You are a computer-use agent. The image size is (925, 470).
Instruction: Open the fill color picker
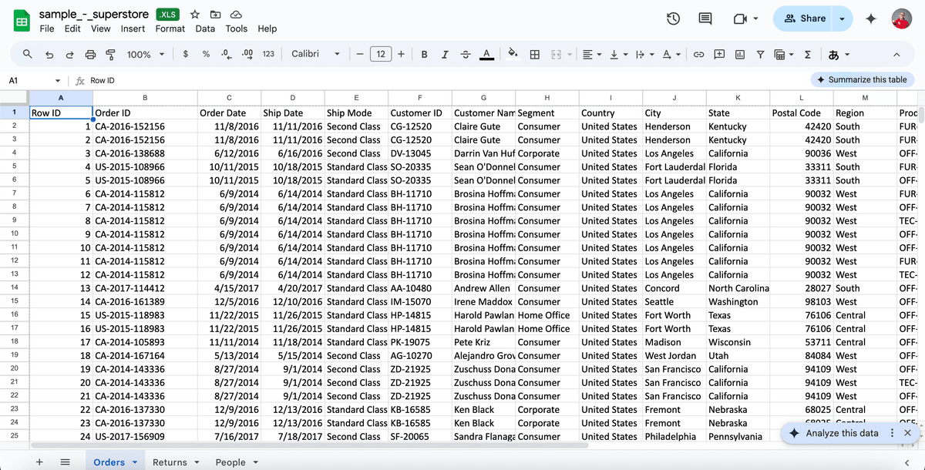(513, 54)
